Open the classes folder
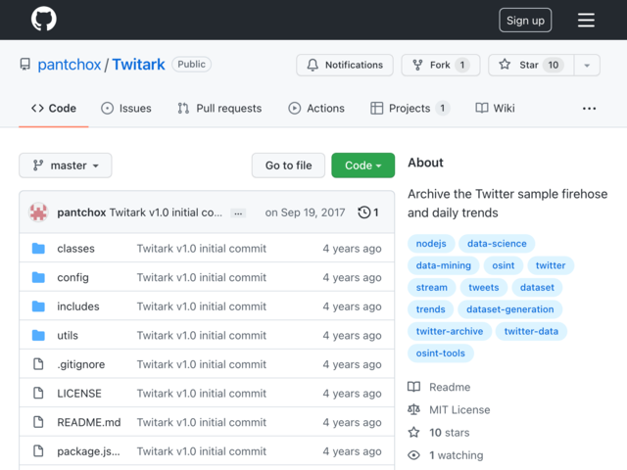This screenshot has height=470, width=627. coord(76,248)
